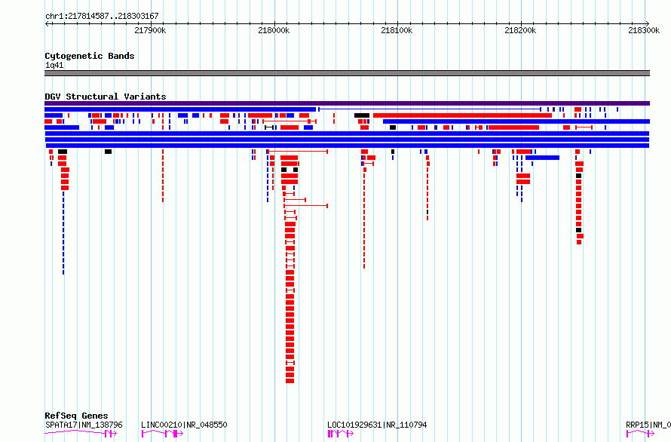
Task: Select the thin blue line variant spanning 218040k–218215k
Action: point(430,109)
